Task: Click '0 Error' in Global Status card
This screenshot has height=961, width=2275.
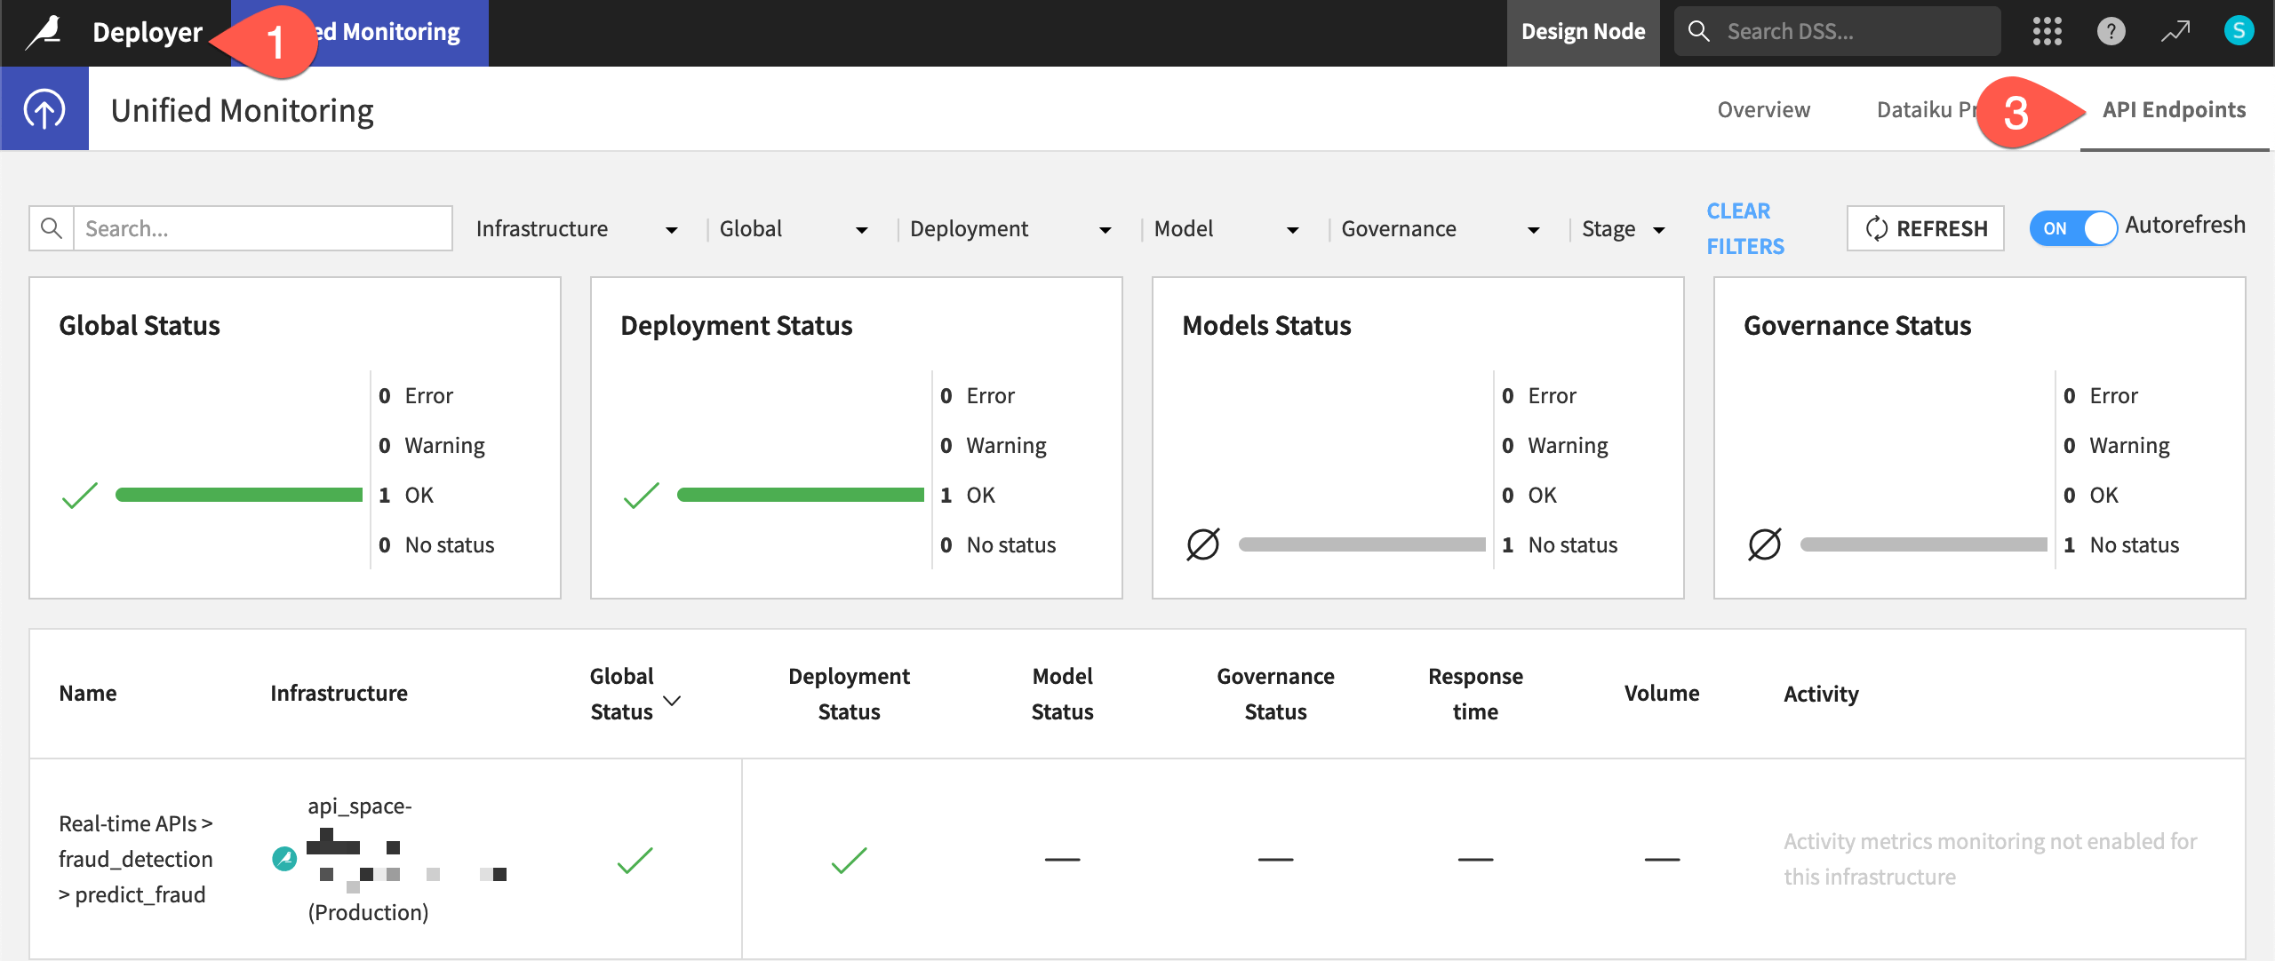Action: point(415,395)
